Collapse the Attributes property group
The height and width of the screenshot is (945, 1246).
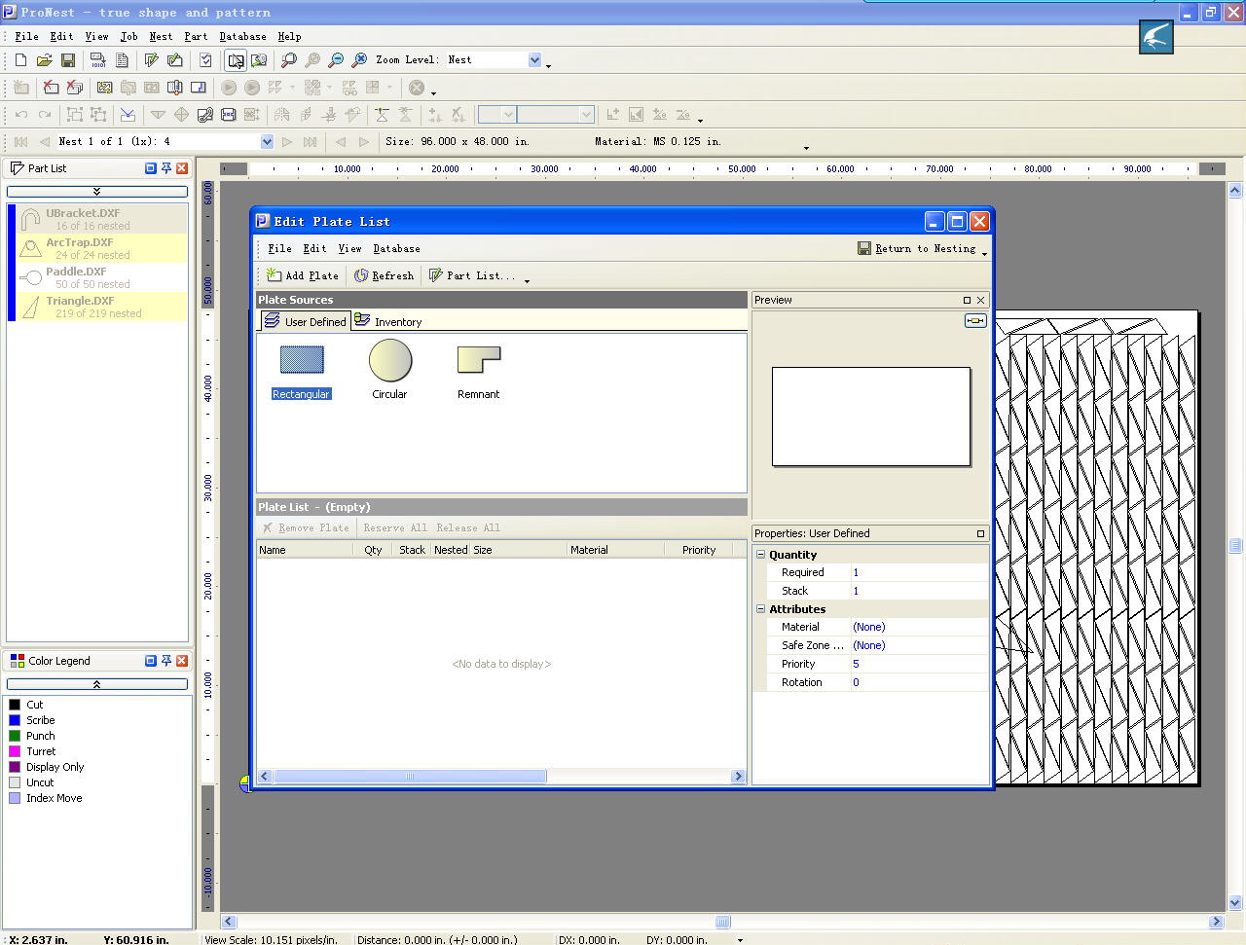click(x=761, y=609)
